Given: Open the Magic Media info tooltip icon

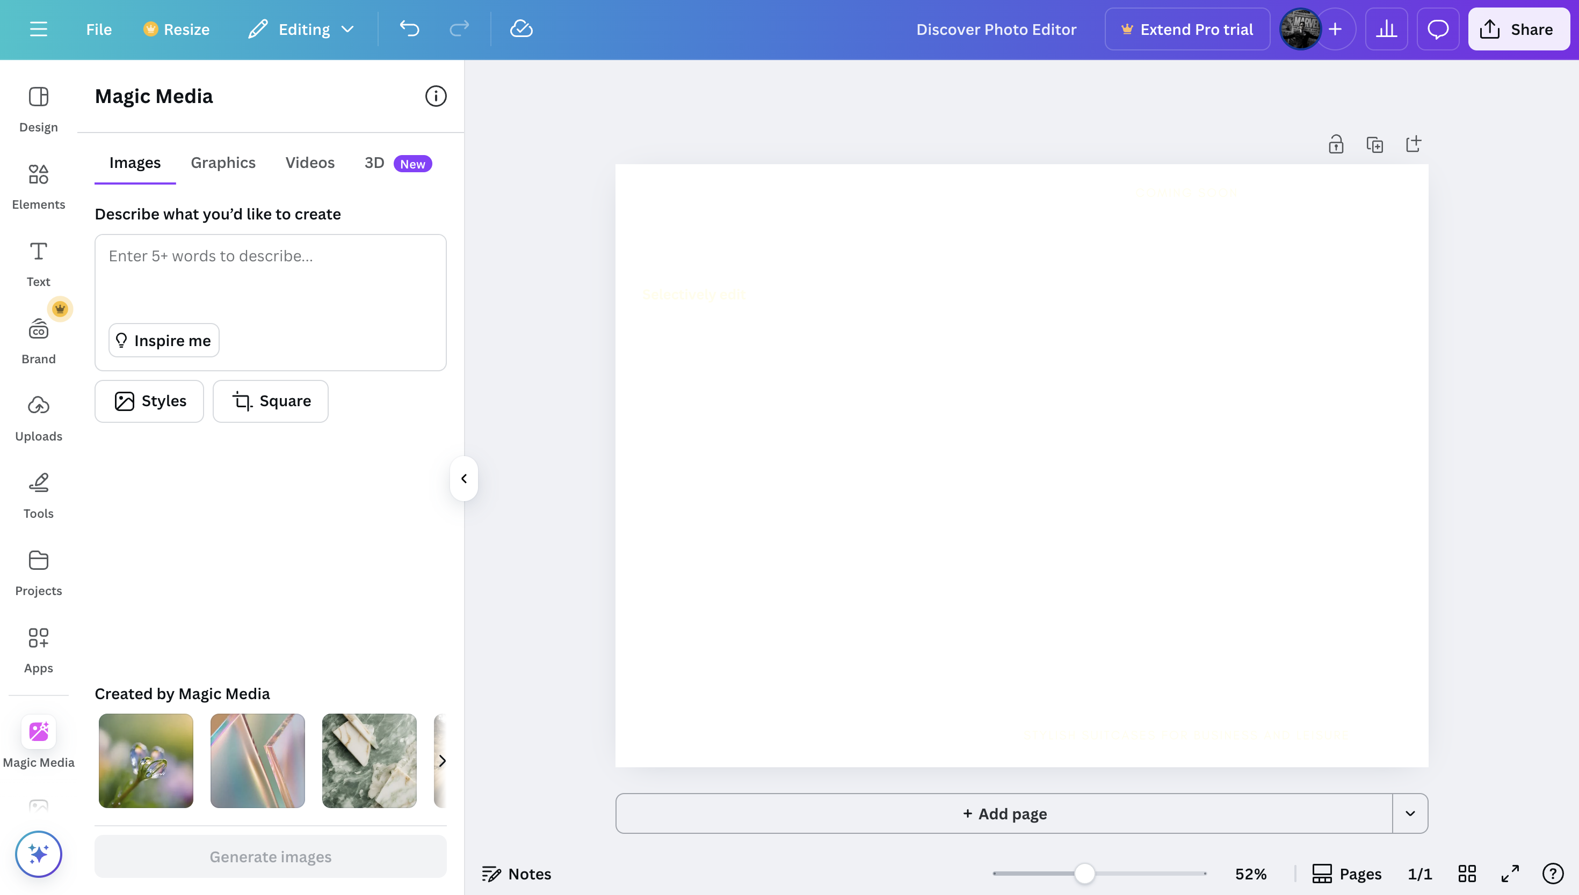Looking at the screenshot, I should point(436,96).
